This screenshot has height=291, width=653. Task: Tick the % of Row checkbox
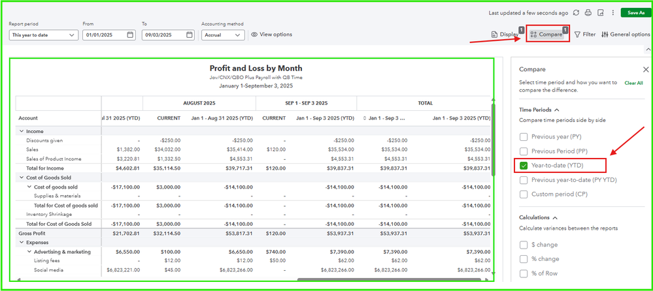[524, 273]
